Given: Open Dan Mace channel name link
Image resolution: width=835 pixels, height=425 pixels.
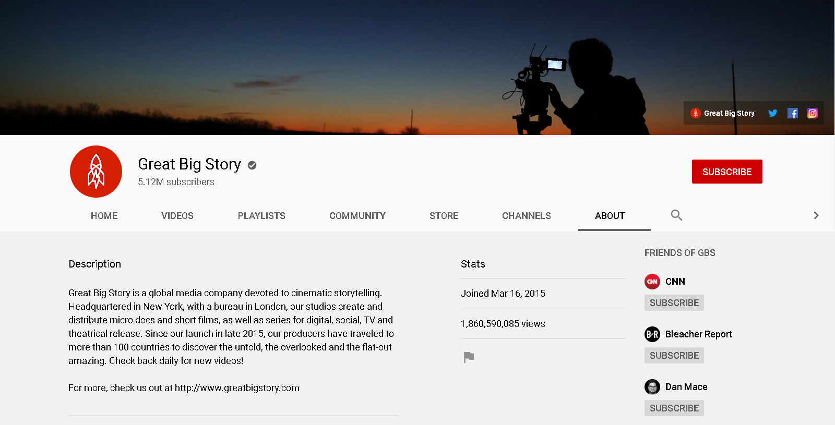Looking at the screenshot, I should pyautogui.click(x=686, y=387).
